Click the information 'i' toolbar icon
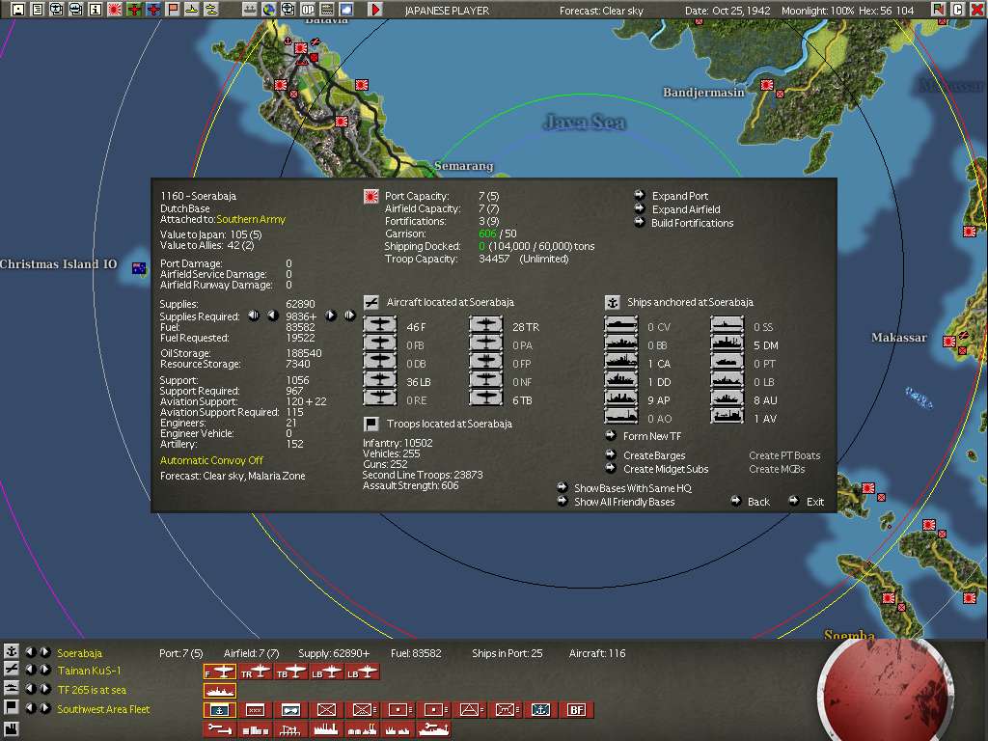Image resolution: width=988 pixels, height=741 pixels. (96, 10)
